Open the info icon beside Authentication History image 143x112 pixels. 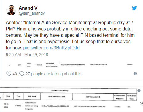[x=139, y=90]
